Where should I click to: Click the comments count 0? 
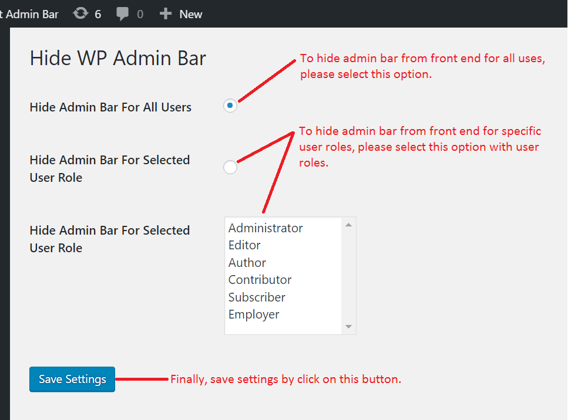pyautogui.click(x=140, y=15)
